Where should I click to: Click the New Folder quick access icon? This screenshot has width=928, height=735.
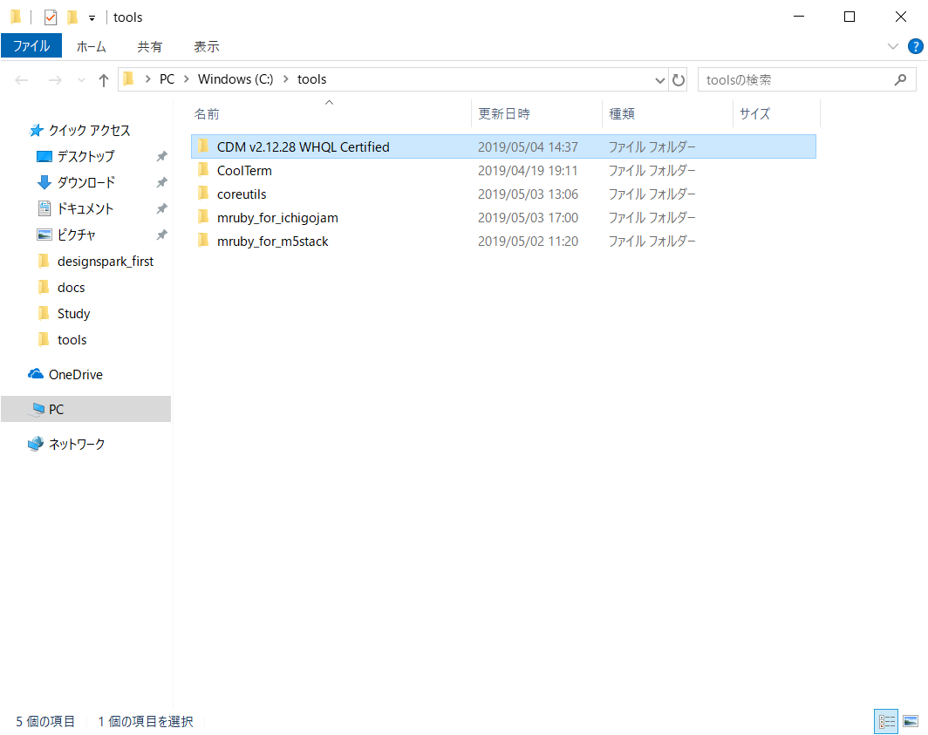[72, 17]
